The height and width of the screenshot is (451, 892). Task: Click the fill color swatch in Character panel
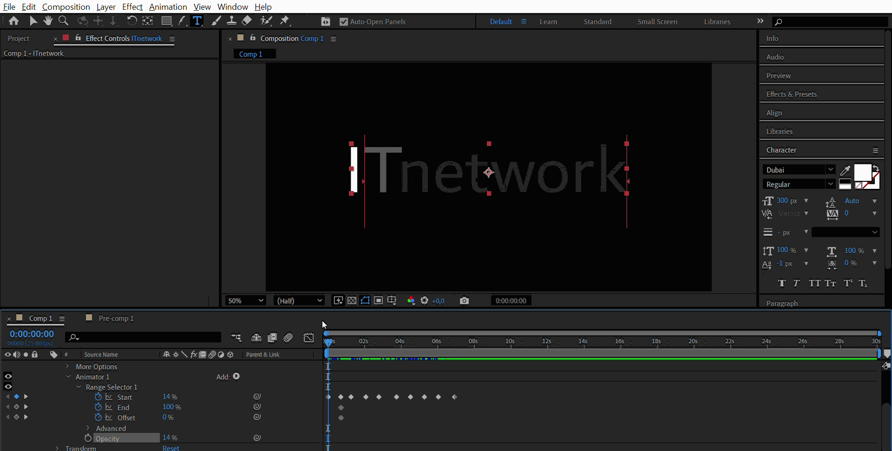click(863, 173)
